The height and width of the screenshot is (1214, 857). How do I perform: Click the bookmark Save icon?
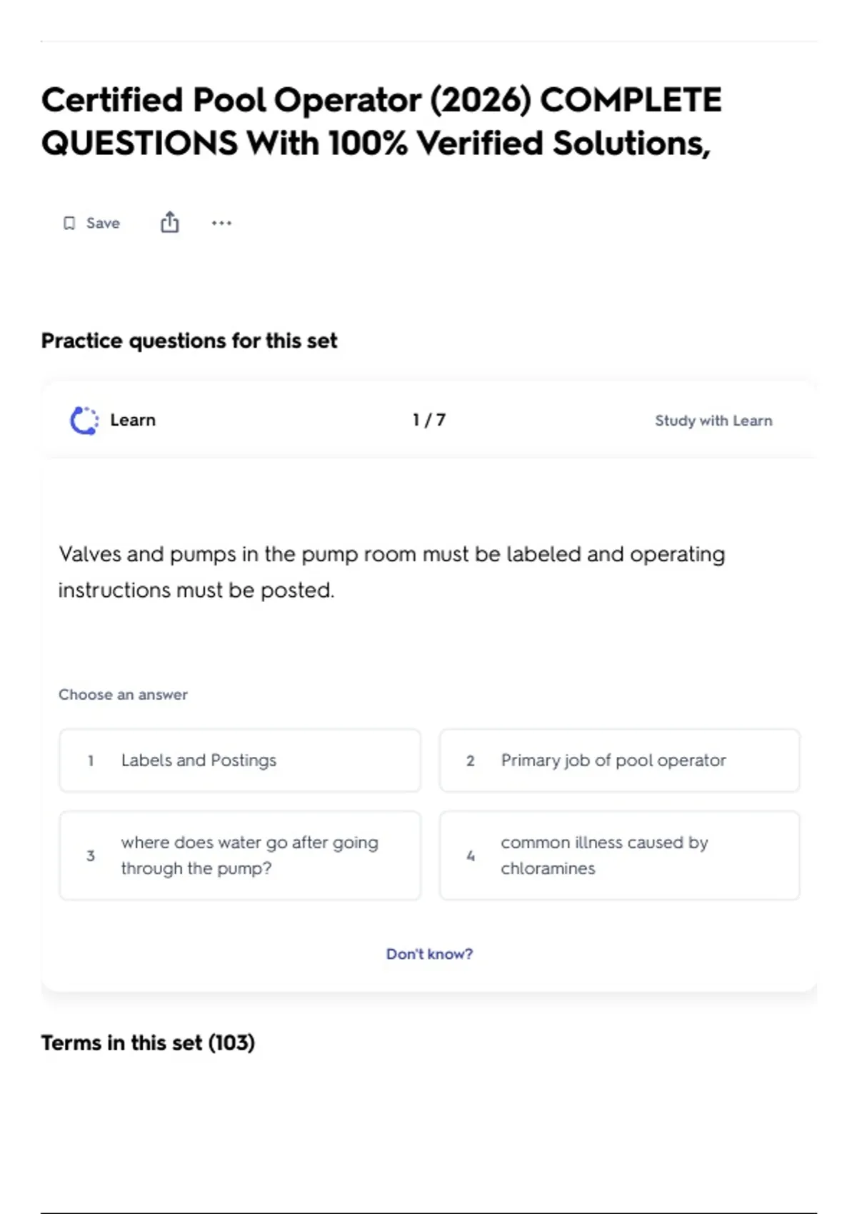tap(69, 224)
